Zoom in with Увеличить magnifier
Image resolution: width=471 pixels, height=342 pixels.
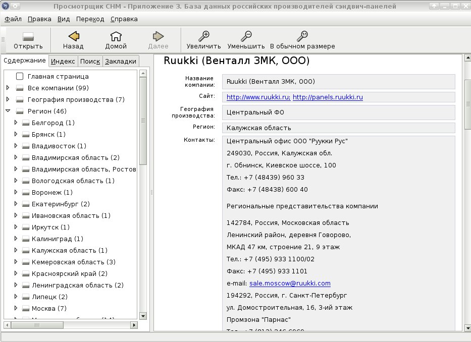coord(203,36)
